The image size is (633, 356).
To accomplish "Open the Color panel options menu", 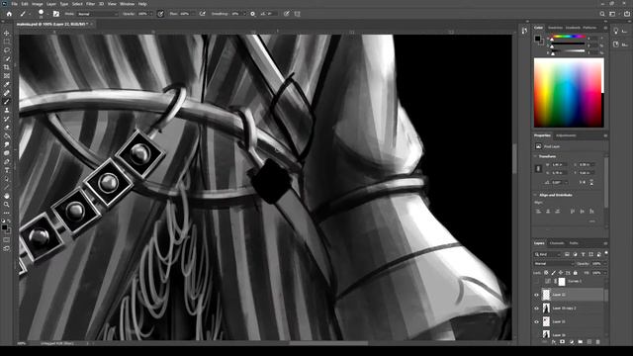I will (x=605, y=28).
